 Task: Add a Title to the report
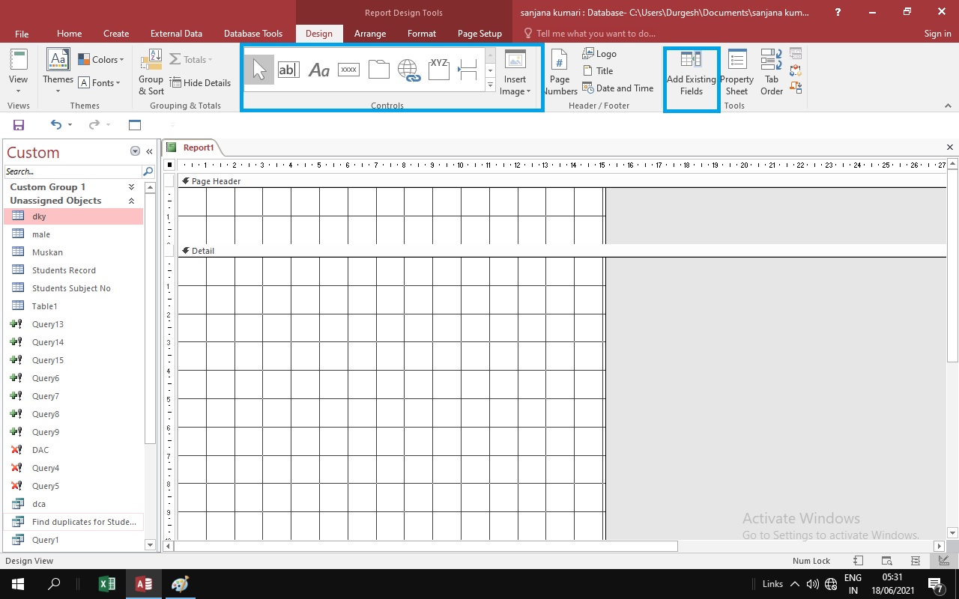coord(599,70)
